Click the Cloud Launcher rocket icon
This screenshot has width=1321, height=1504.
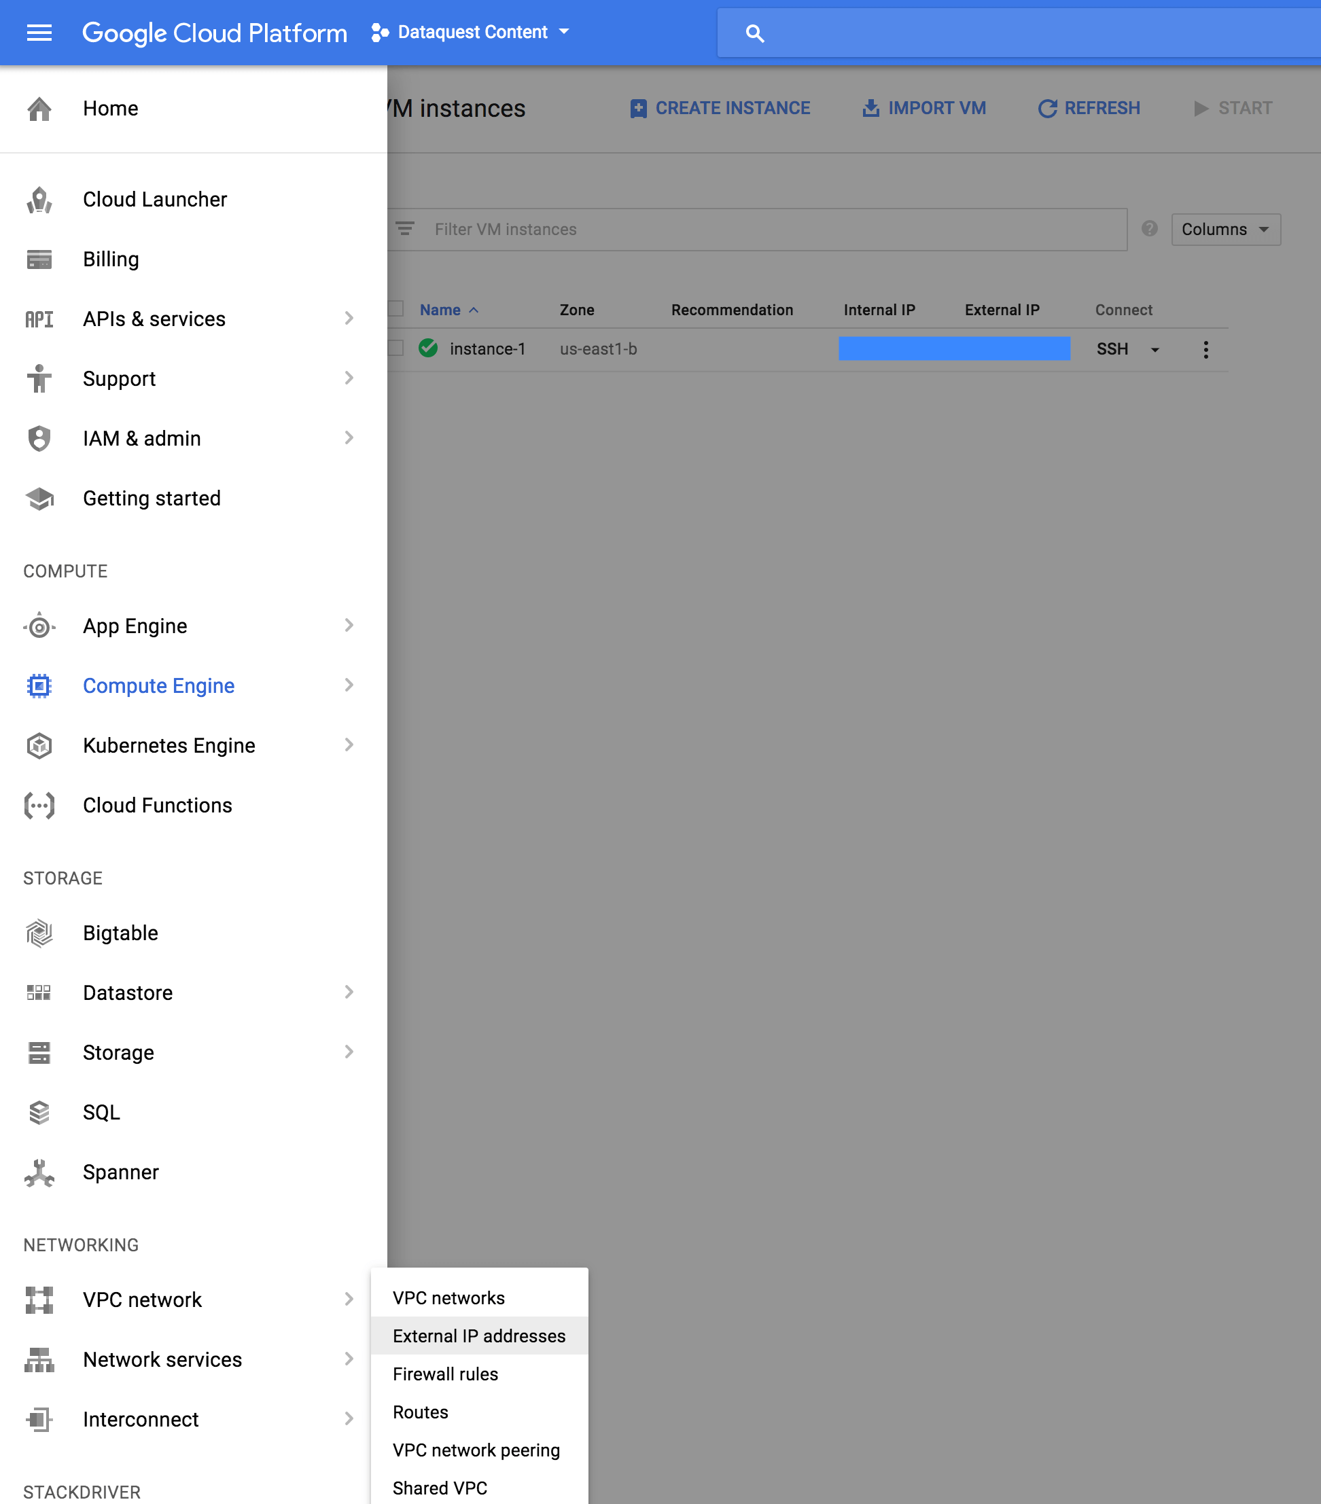pyautogui.click(x=39, y=200)
